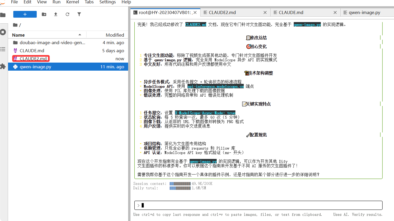The height and width of the screenshot is (221, 394).
Task: Open the running terminals and kernels panel
Action: pyautogui.click(x=3, y=32)
